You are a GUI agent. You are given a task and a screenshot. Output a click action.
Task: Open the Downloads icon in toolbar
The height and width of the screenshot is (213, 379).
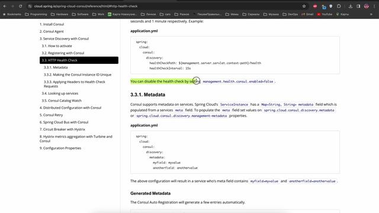(351, 7)
